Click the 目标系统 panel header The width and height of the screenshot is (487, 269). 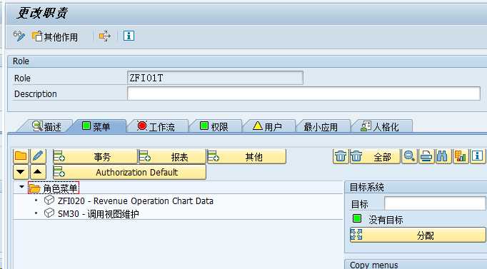416,188
